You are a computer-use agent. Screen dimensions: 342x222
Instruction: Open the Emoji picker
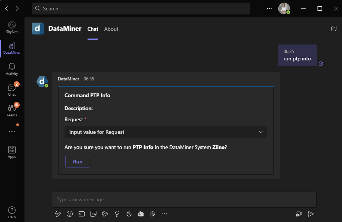tap(70, 214)
